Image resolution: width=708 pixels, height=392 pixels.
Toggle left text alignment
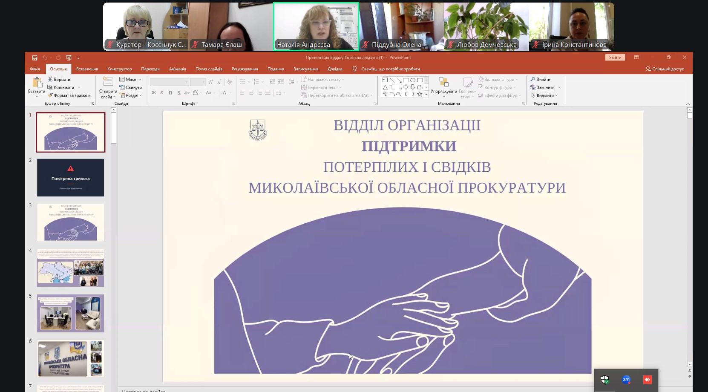tap(242, 92)
